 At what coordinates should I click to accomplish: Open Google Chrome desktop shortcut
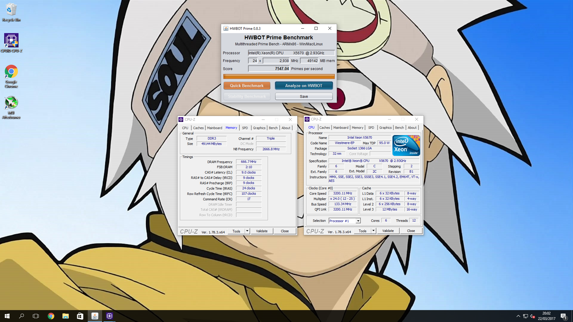[11, 76]
